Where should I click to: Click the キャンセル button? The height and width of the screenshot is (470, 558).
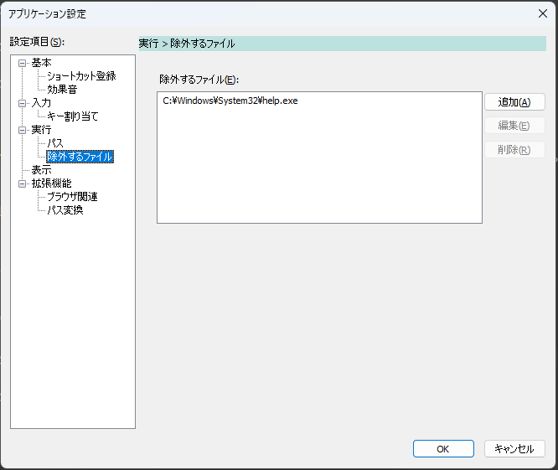pos(514,449)
